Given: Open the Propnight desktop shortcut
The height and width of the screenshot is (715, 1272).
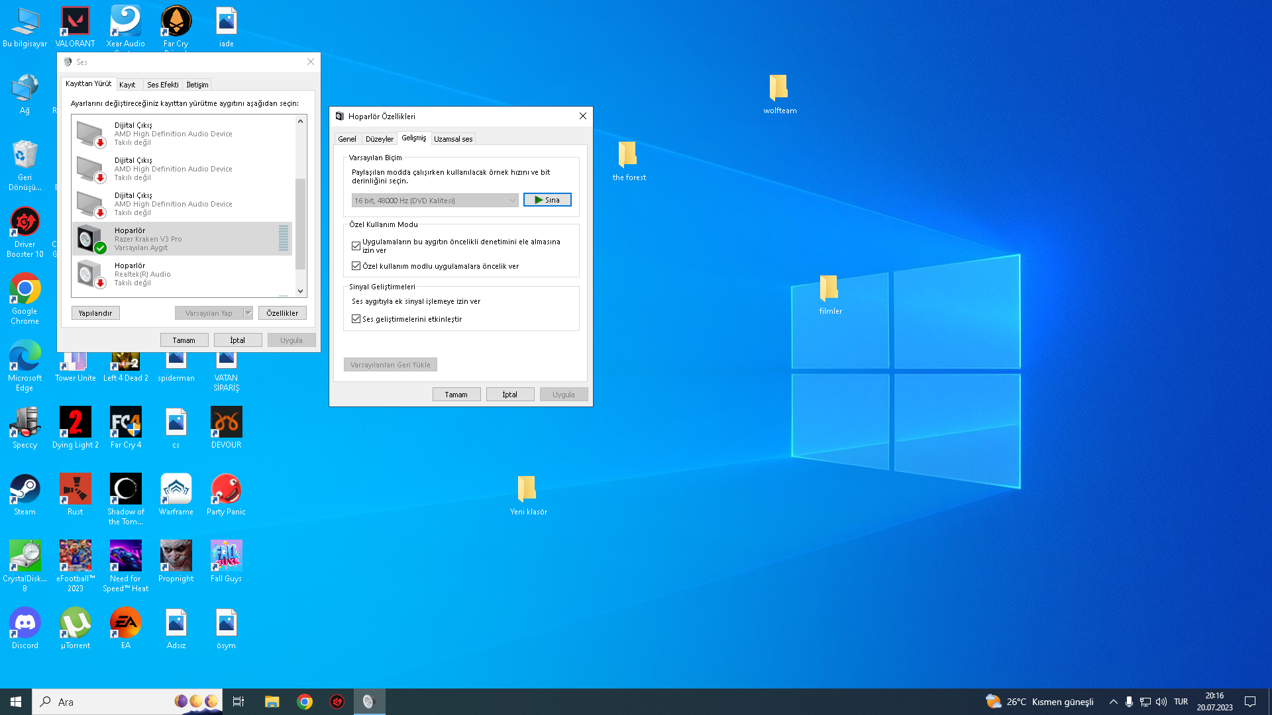Looking at the screenshot, I should coord(176,561).
